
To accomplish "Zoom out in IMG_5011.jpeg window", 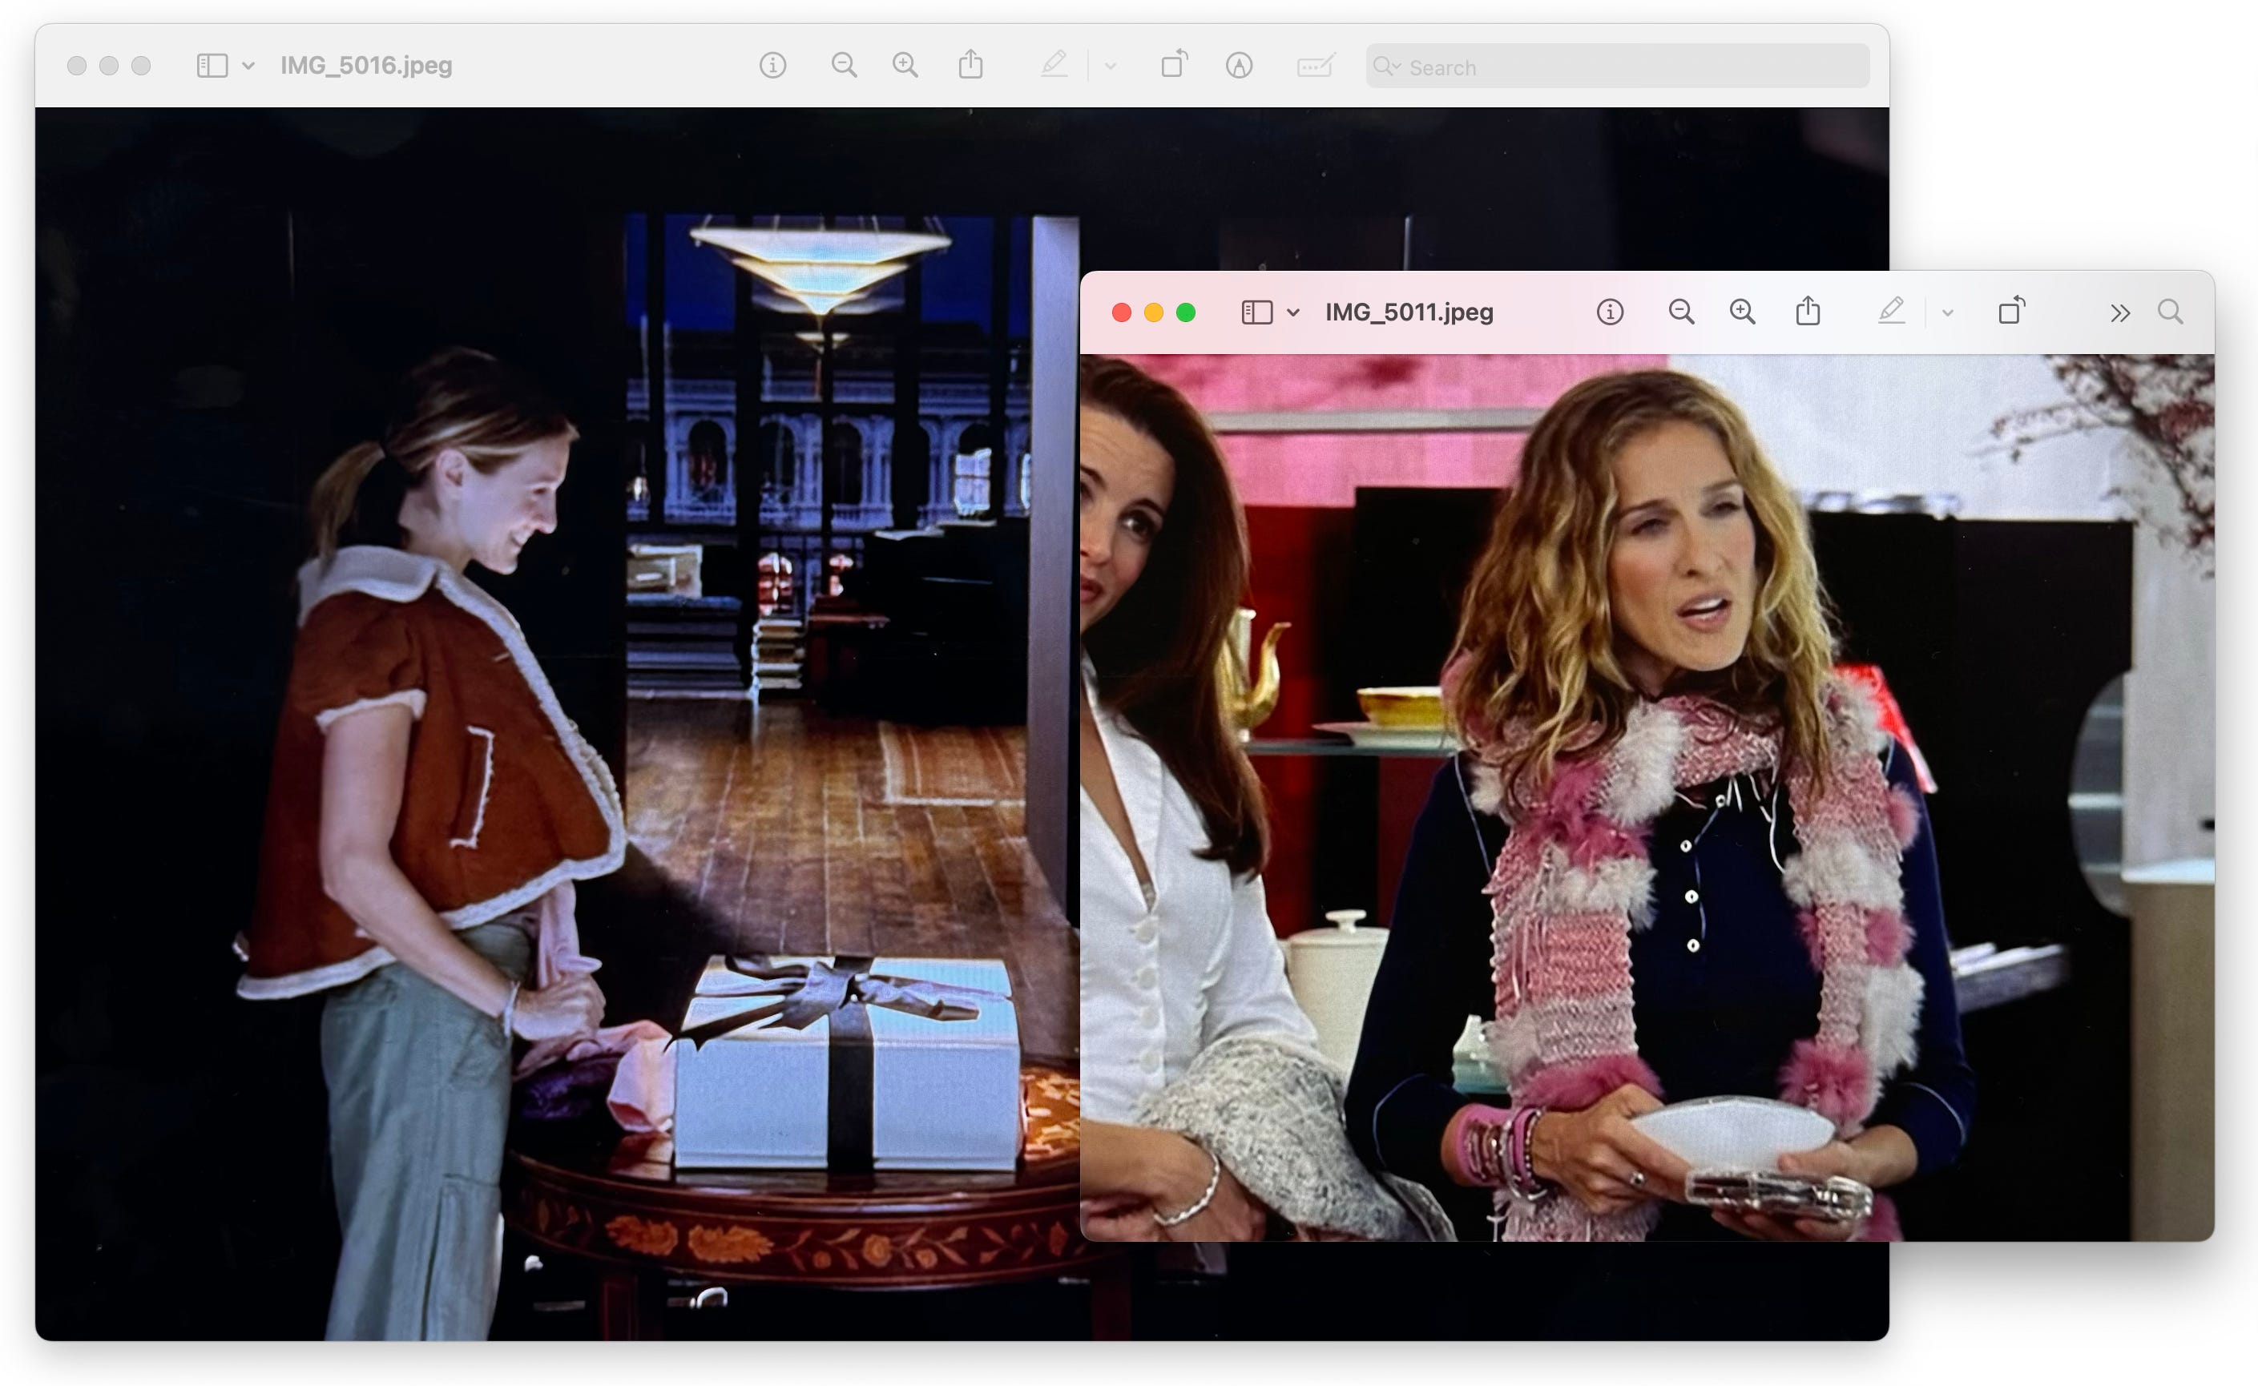I will click(x=1681, y=312).
